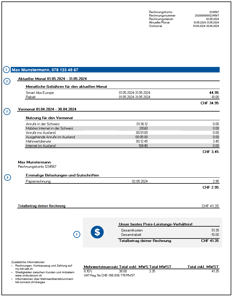Click 'Einmalige Belastungen und Gutschriften' heading
The width and height of the screenshot is (233, 297).
click(62, 175)
